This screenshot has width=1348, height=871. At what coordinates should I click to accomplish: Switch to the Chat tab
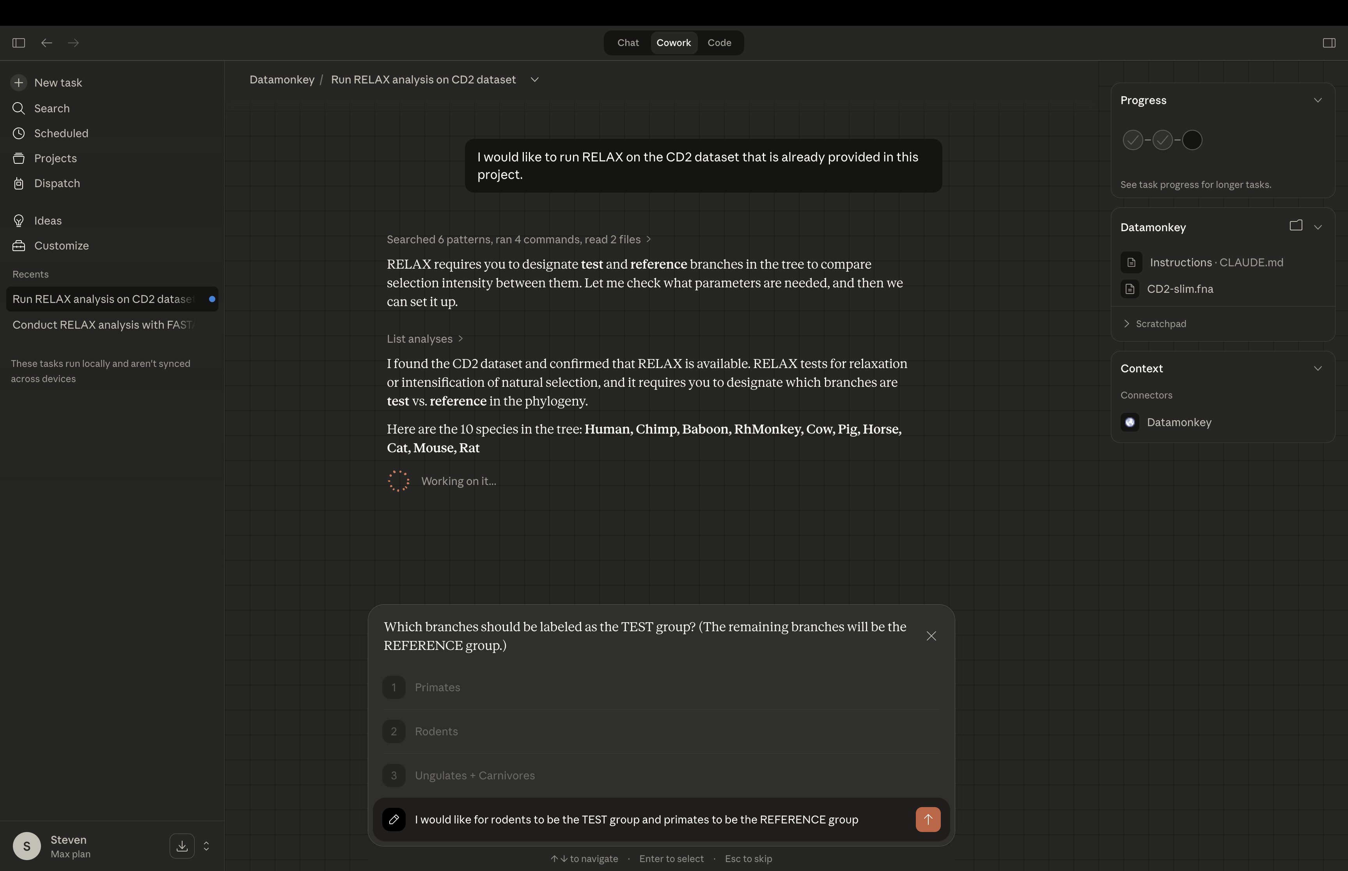pyautogui.click(x=628, y=43)
